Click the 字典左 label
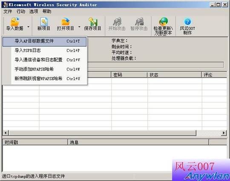230x181 pixels. (120, 40)
